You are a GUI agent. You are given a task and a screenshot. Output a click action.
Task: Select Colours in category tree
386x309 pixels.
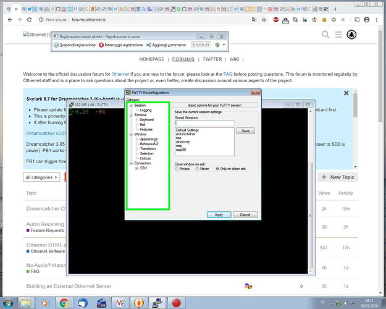point(145,158)
